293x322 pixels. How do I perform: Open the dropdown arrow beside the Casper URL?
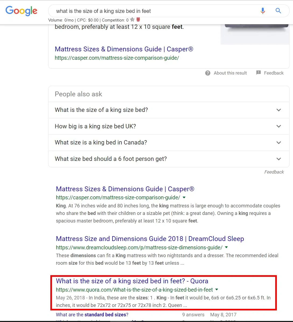184,197
